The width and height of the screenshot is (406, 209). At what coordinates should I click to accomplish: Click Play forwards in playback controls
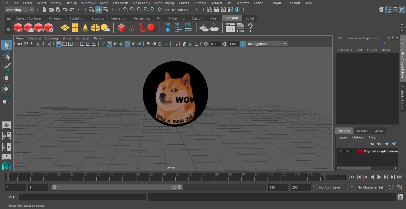379,177
